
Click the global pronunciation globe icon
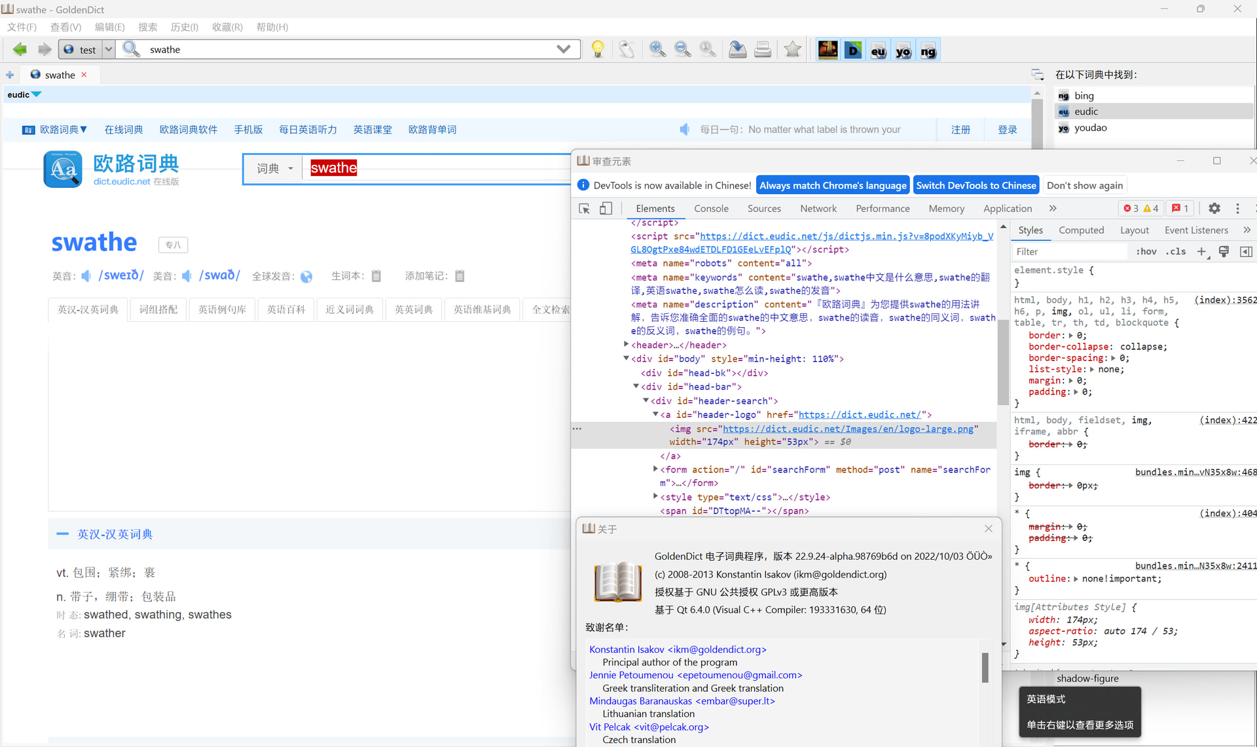coord(306,277)
